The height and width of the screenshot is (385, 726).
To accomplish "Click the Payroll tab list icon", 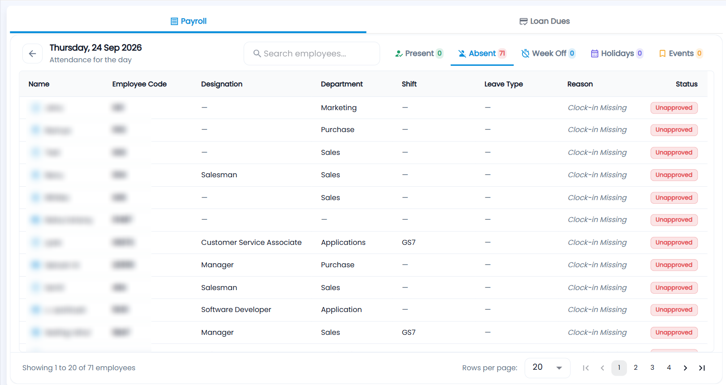I will pyautogui.click(x=174, y=21).
